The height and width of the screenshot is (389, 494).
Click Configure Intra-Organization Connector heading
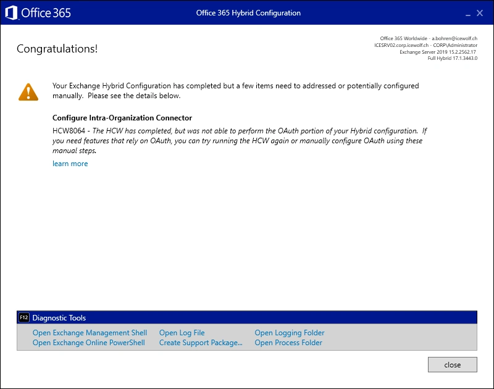[122, 118]
